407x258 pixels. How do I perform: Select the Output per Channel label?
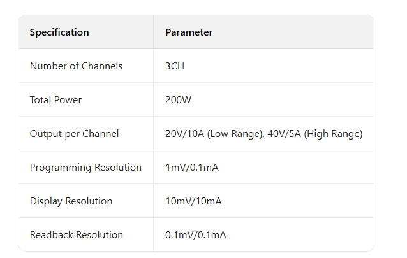74,134
